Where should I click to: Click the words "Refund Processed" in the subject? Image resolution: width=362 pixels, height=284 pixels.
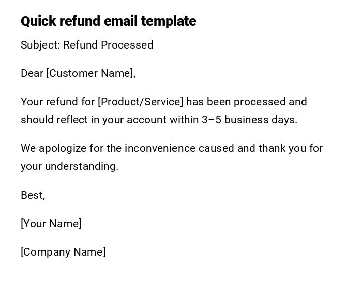click(108, 45)
